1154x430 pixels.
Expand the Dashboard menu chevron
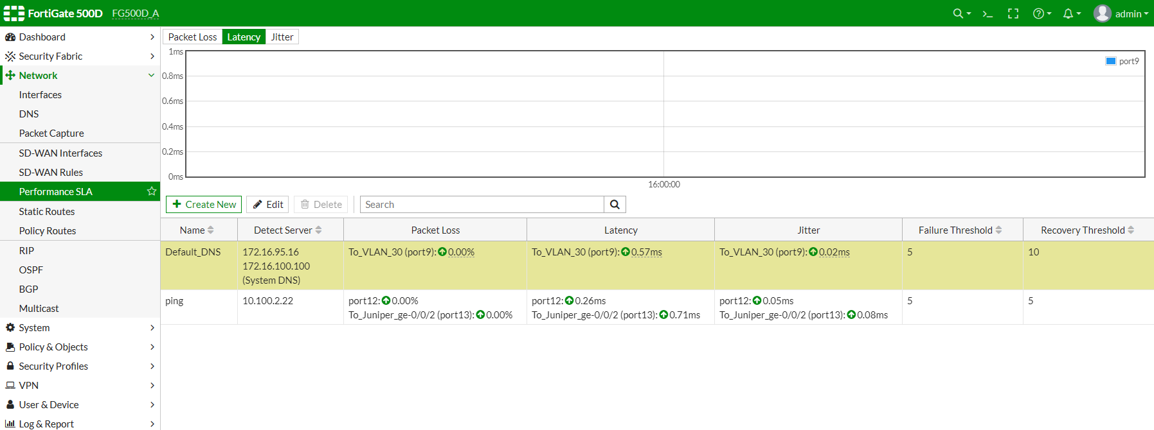(x=152, y=37)
